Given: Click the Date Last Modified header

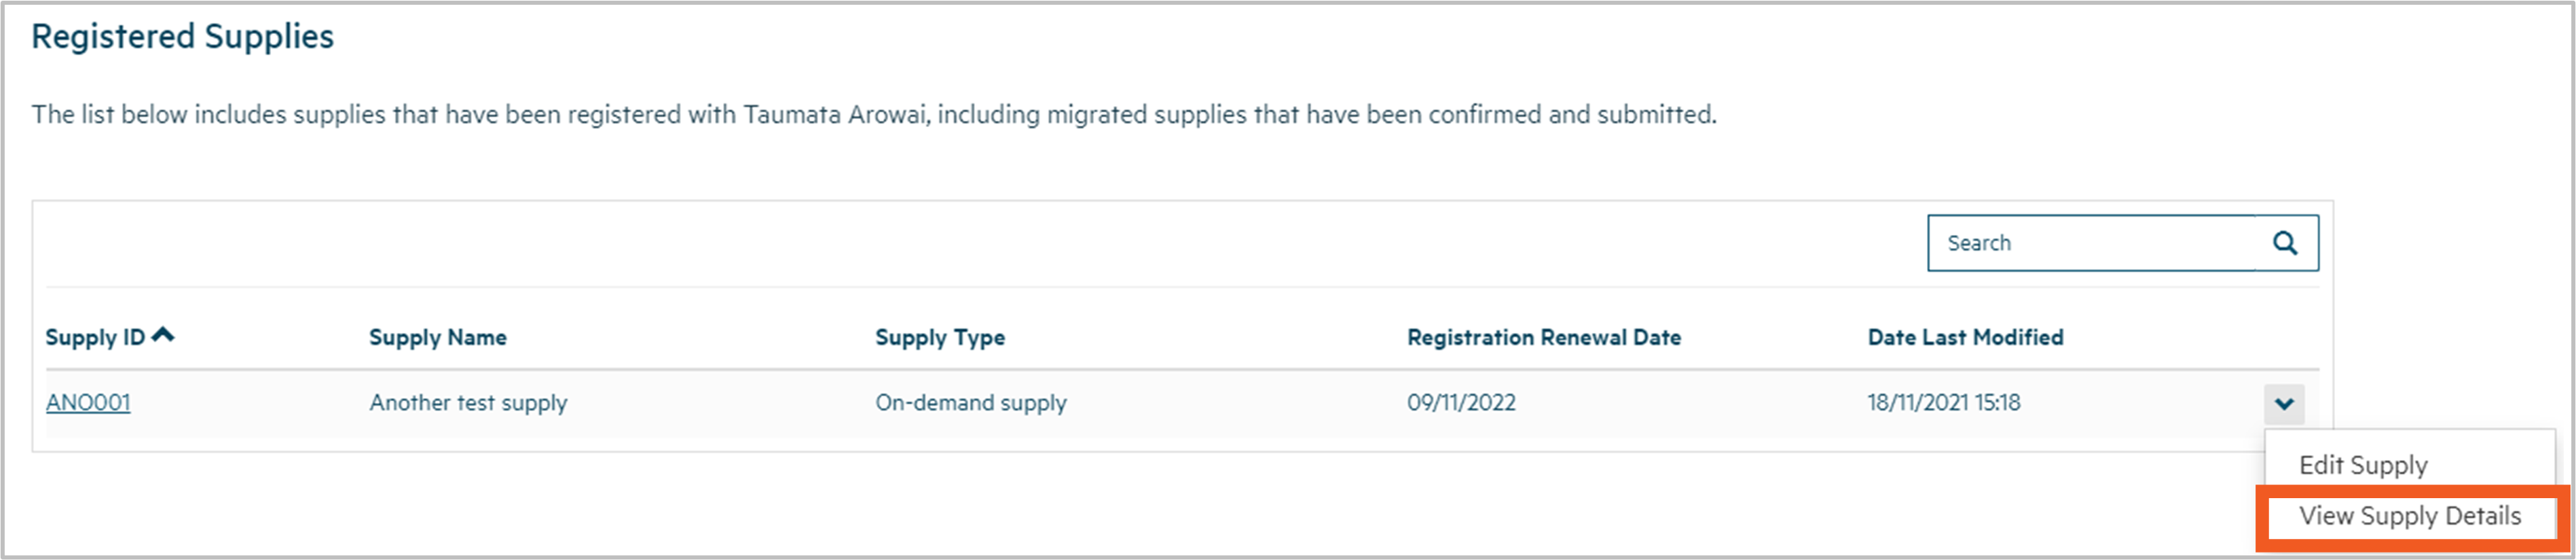Looking at the screenshot, I should pyautogui.click(x=1965, y=338).
